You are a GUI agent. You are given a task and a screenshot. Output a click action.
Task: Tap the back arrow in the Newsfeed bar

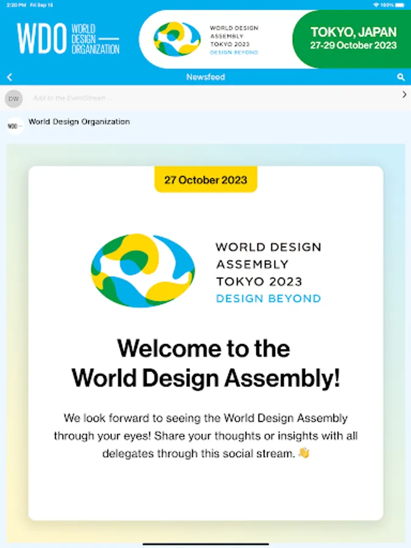click(x=9, y=77)
